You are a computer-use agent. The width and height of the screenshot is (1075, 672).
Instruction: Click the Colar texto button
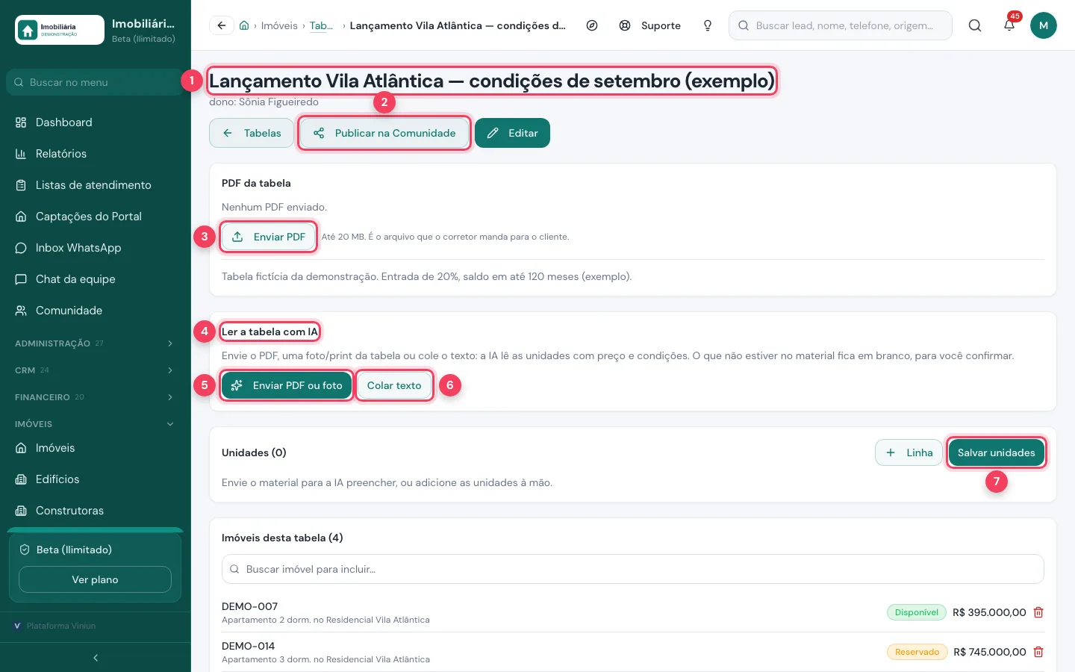point(394,385)
